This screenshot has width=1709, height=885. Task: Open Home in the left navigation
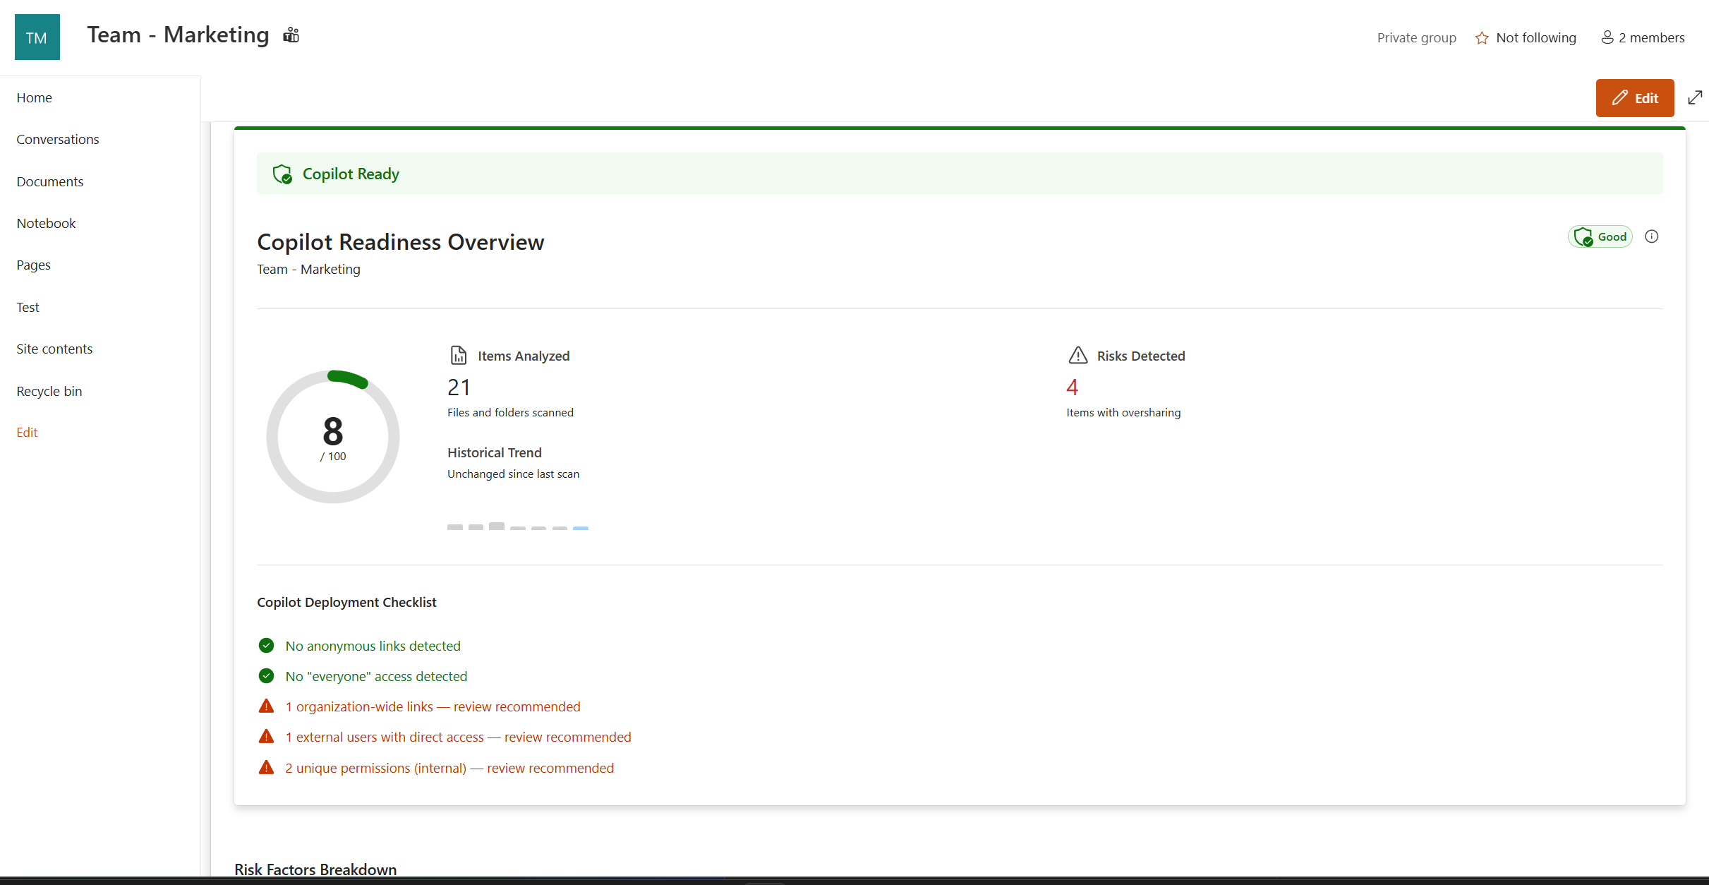point(35,97)
